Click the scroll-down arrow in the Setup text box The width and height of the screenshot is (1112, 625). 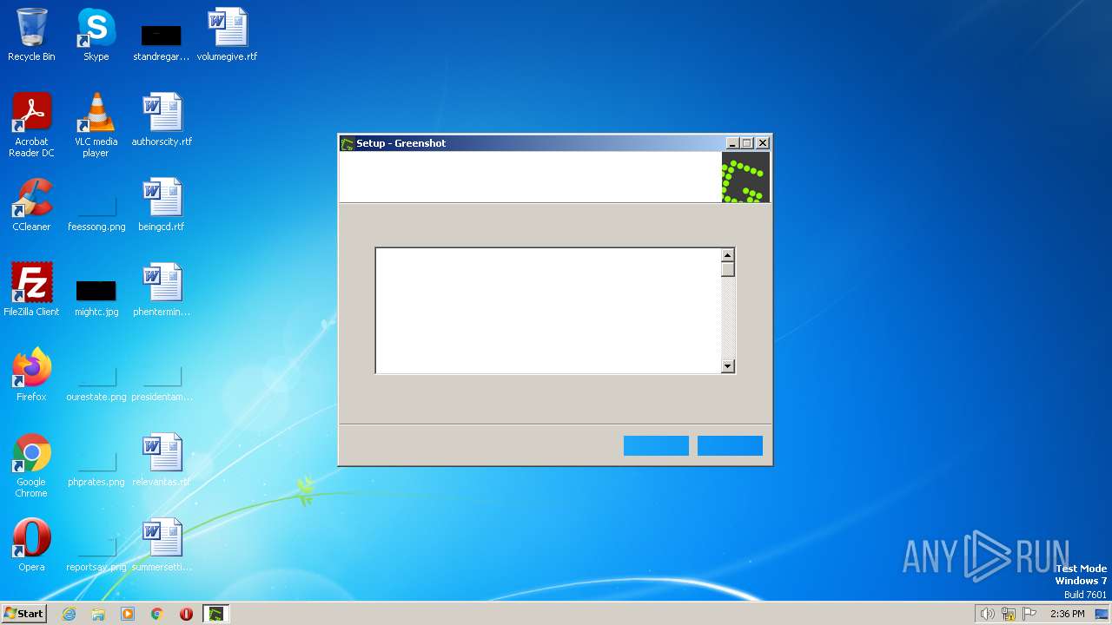coord(728,366)
